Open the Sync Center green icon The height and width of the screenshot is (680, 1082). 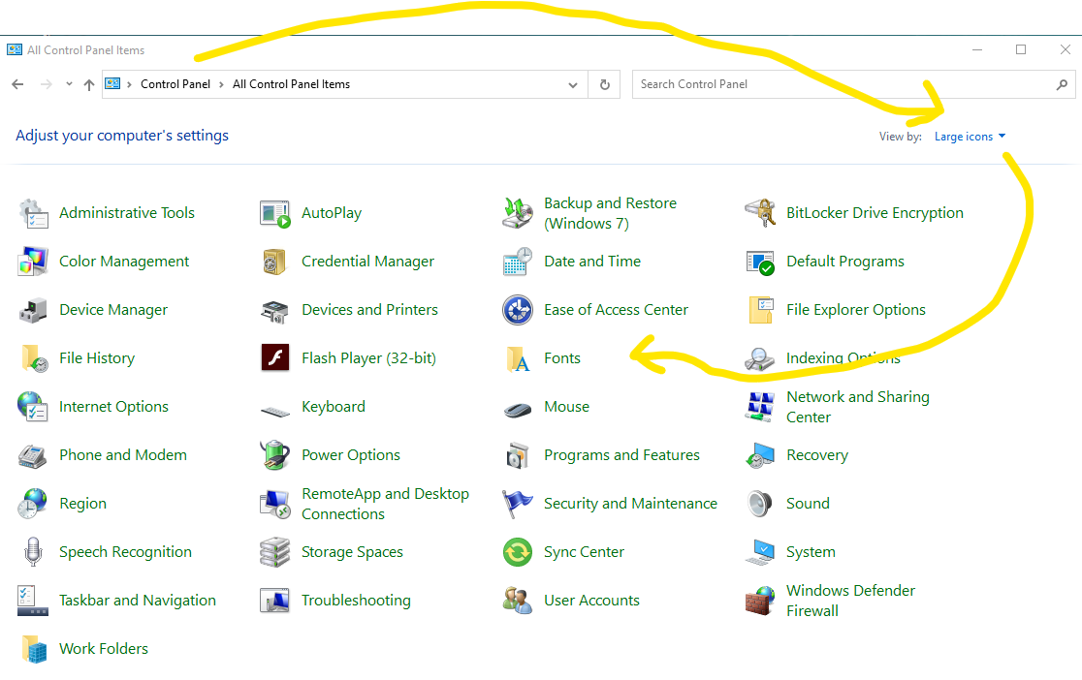(518, 552)
